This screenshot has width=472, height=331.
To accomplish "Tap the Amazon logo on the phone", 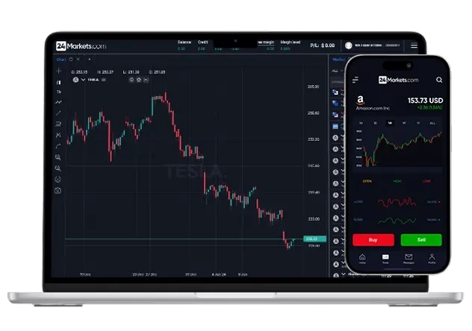I will click(360, 100).
